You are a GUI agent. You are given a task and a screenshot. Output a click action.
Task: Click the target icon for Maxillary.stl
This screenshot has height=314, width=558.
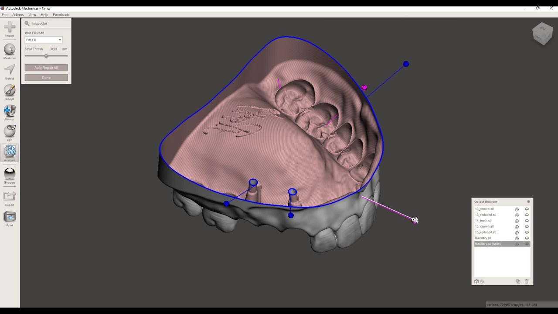point(517,238)
